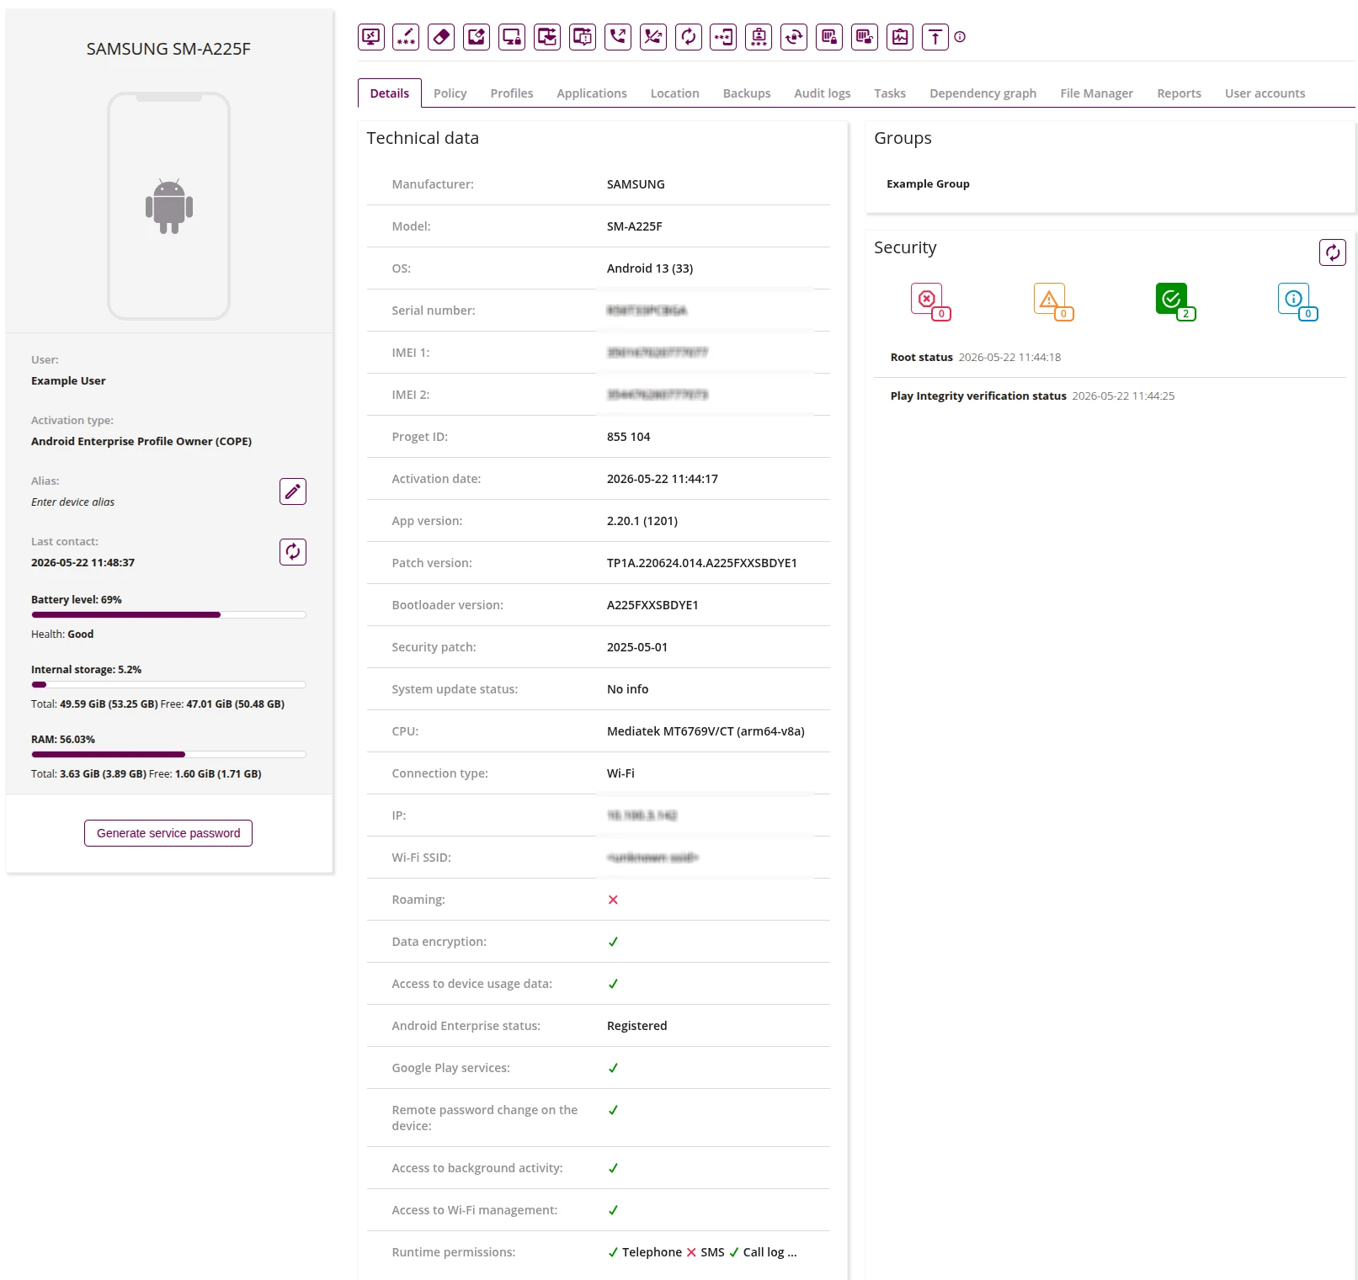
Task: Refresh the Security panel
Action: (1333, 252)
